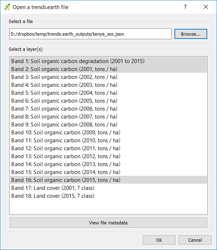Select Band 10: Soil organic carbon 2009

coord(108,133)
